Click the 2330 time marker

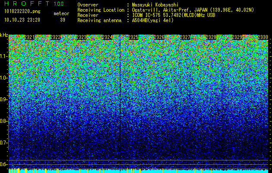tap(263, 37)
